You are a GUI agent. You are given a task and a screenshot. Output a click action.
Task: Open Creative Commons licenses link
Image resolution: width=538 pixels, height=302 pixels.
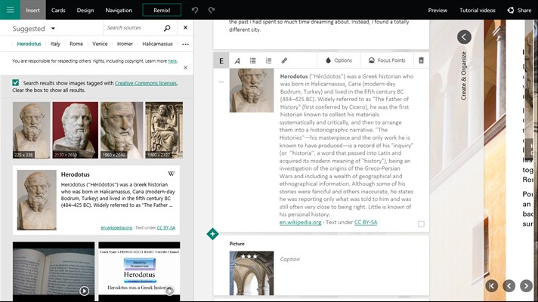pyautogui.click(x=146, y=83)
